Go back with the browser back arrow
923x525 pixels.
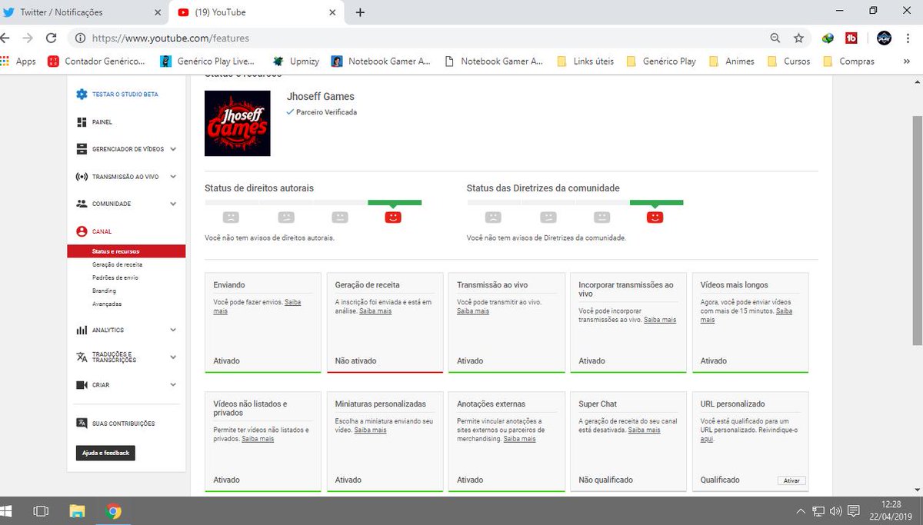[x=5, y=38]
